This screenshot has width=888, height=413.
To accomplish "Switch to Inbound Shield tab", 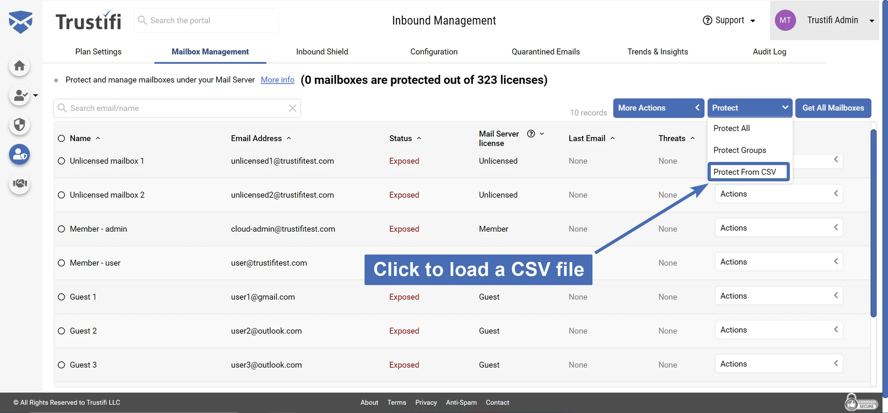I will (x=322, y=52).
